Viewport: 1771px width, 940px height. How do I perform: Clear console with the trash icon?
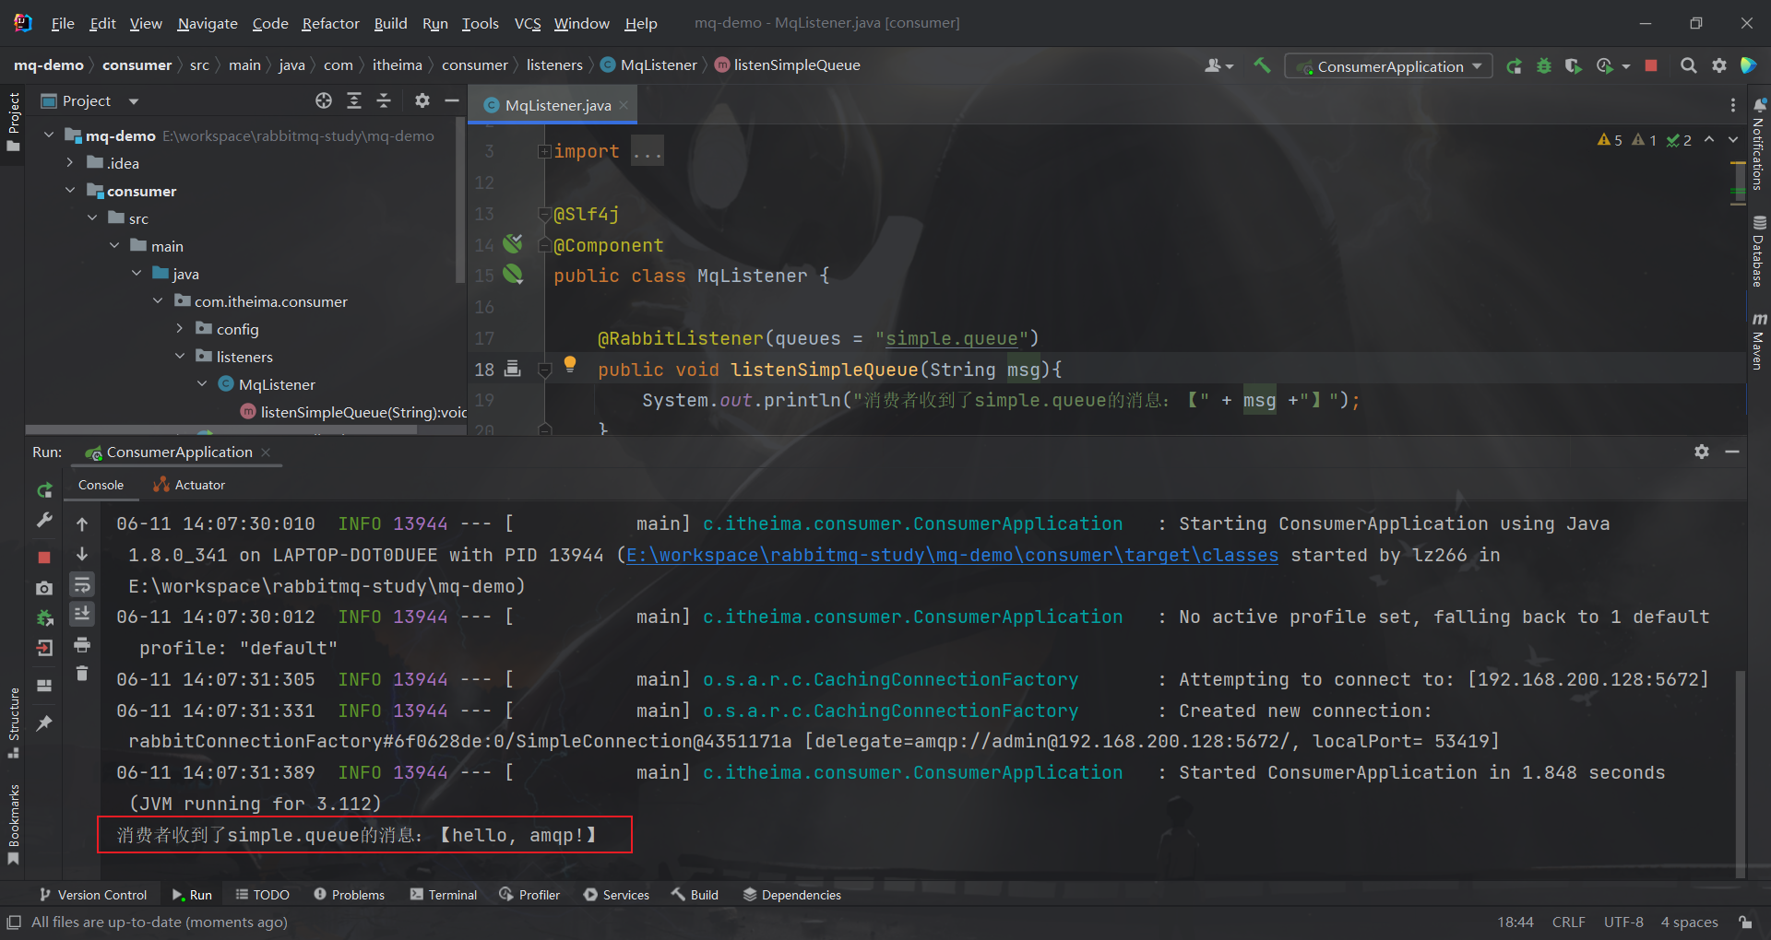click(x=82, y=674)
